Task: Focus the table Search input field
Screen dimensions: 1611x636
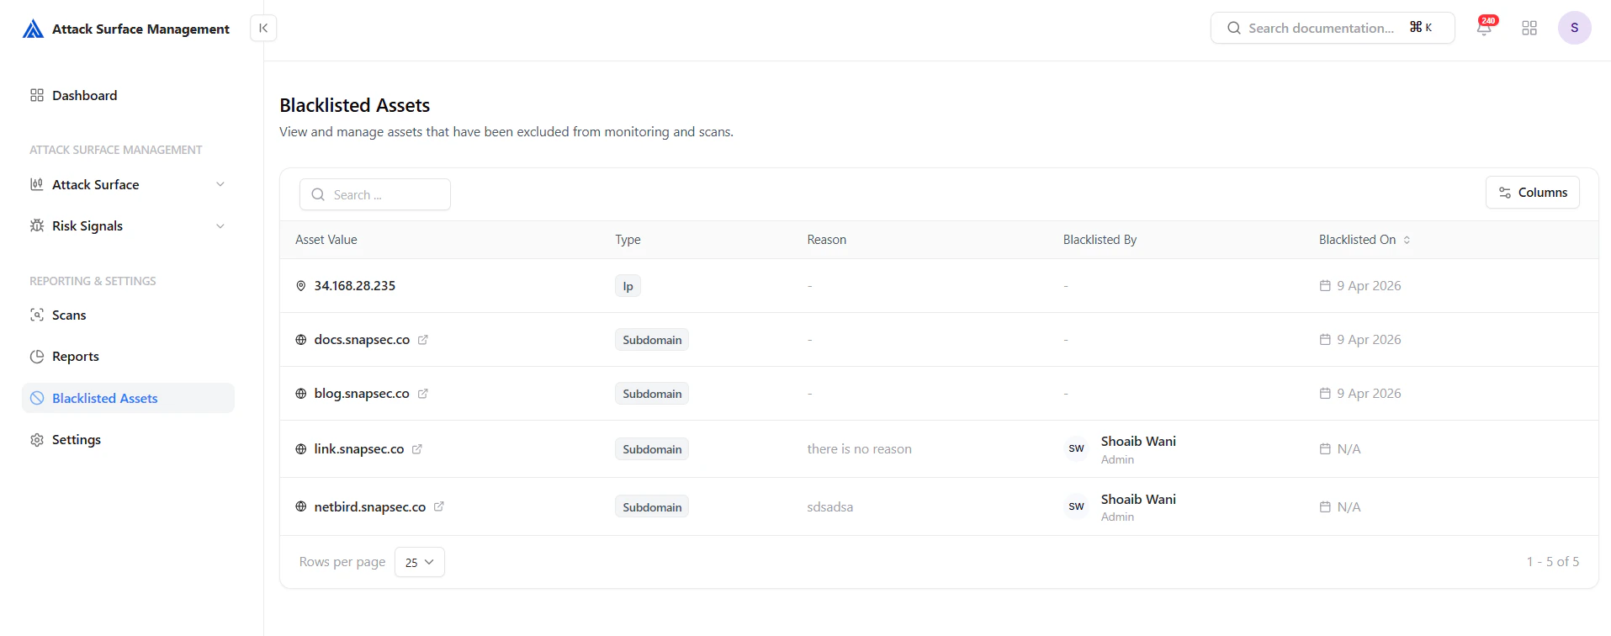Action: [375, 194]
